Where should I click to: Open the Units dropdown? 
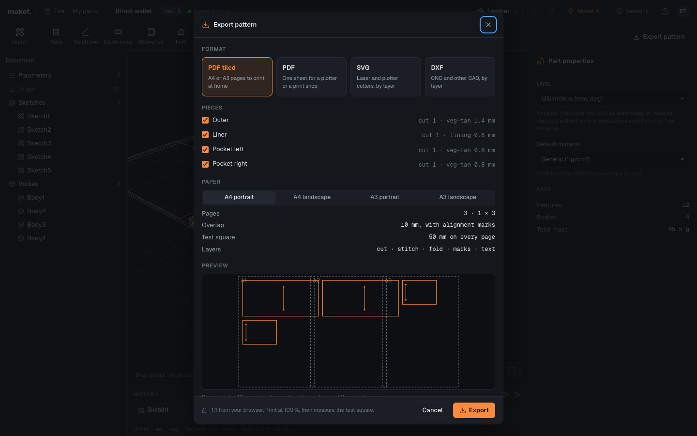pos(612,99)
